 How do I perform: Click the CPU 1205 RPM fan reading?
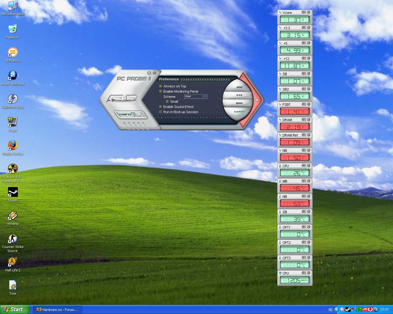pyautogui.click(x=294, y=280)
